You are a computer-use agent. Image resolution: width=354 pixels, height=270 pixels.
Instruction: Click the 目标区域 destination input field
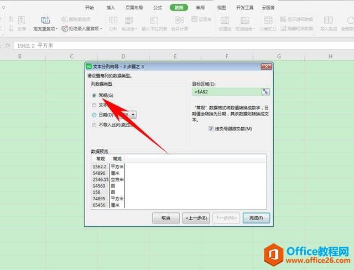coord(227,92)
